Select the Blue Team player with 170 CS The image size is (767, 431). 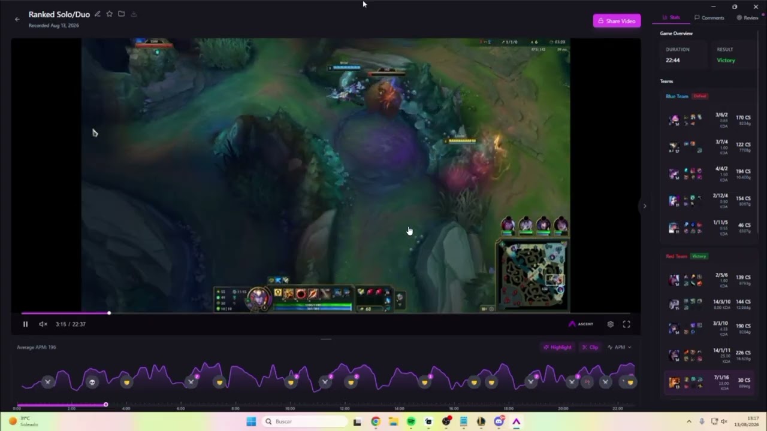coord(709,120)
